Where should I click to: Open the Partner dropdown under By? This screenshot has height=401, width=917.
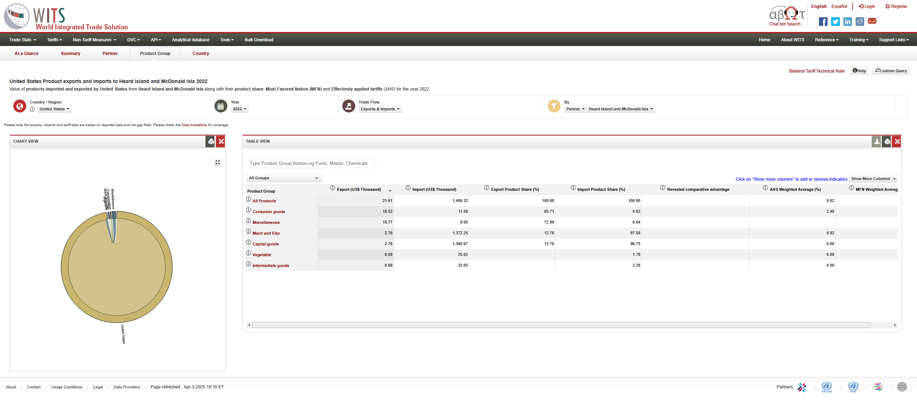pyautogui.click(x=575, y=109)
